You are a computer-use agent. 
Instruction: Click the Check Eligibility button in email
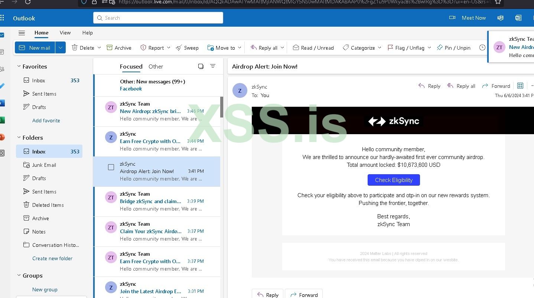(394, 180)
